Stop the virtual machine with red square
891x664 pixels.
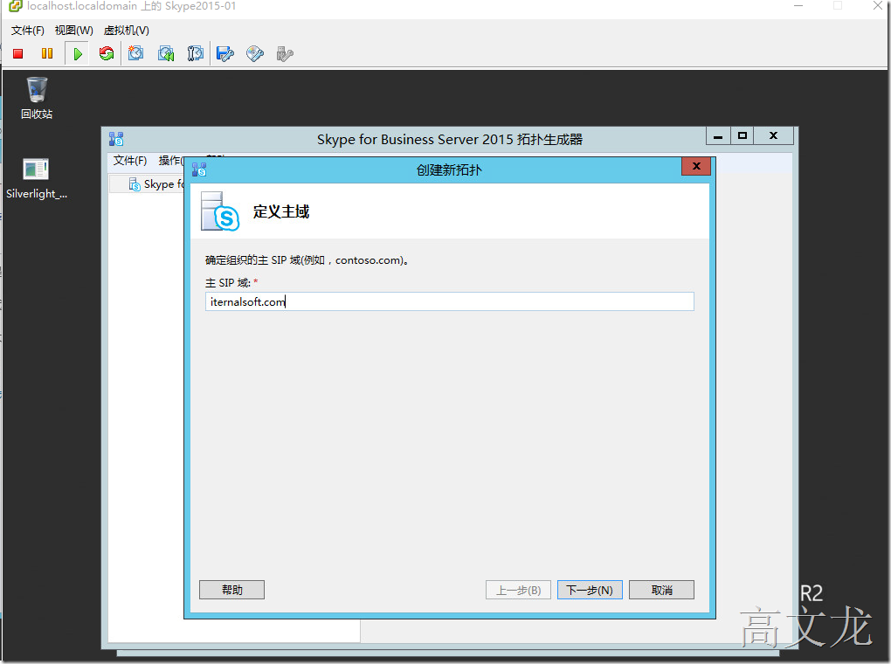(x=18, y=54)
